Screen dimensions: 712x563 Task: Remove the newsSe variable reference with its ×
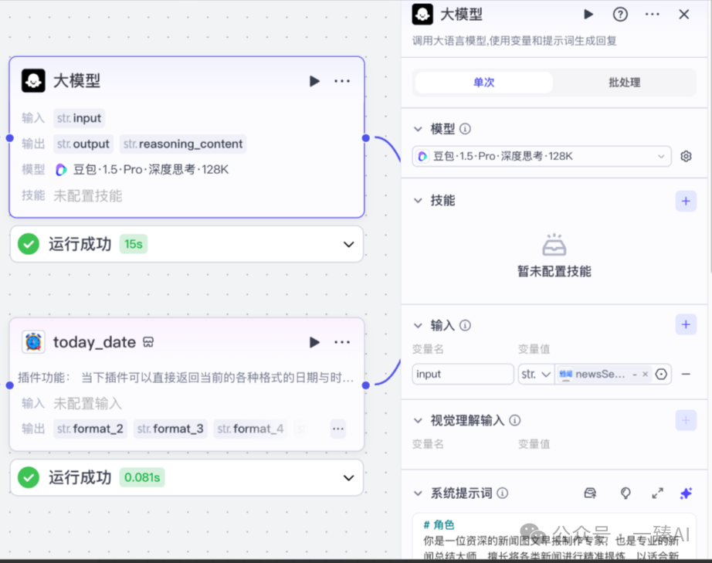tap(645, 374)
